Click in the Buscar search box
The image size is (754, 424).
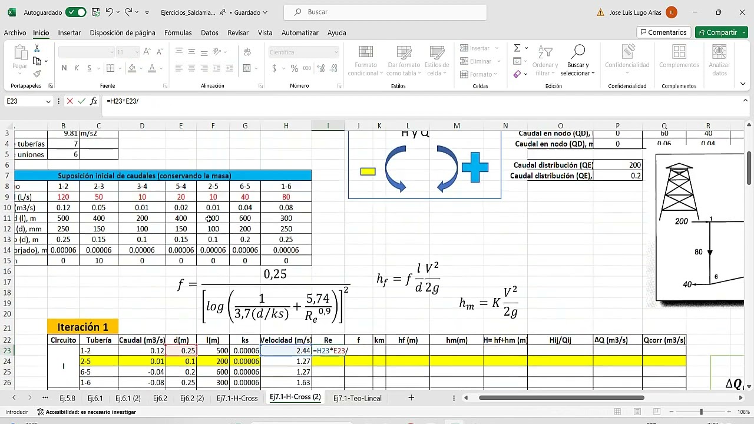pyautogui.click(x=385, y=12)
